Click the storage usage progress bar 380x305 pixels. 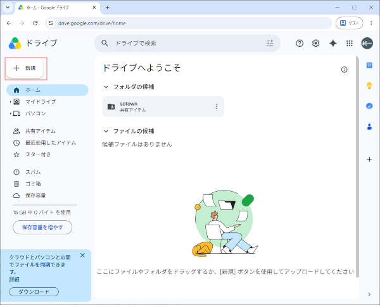coord(45,205)
